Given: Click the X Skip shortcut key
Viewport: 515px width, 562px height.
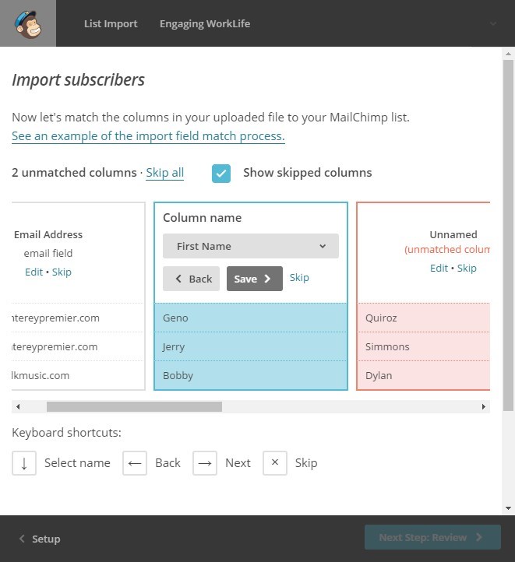Looking at the screenshot, I should coord(275,462).
